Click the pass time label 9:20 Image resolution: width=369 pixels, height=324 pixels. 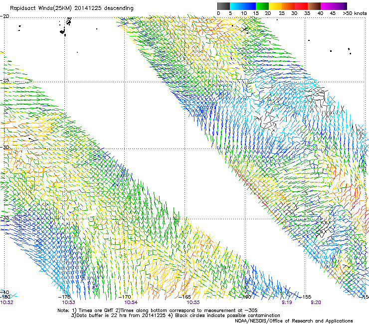(316, 303)
